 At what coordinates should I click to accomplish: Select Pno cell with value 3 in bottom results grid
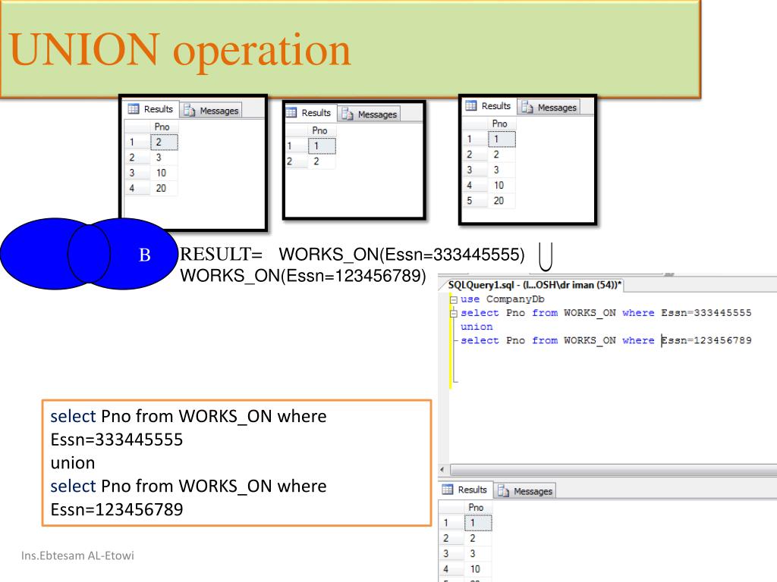(x=478, y=553)
